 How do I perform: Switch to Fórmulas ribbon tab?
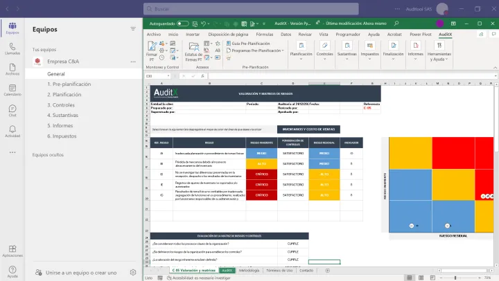[265, 35]
